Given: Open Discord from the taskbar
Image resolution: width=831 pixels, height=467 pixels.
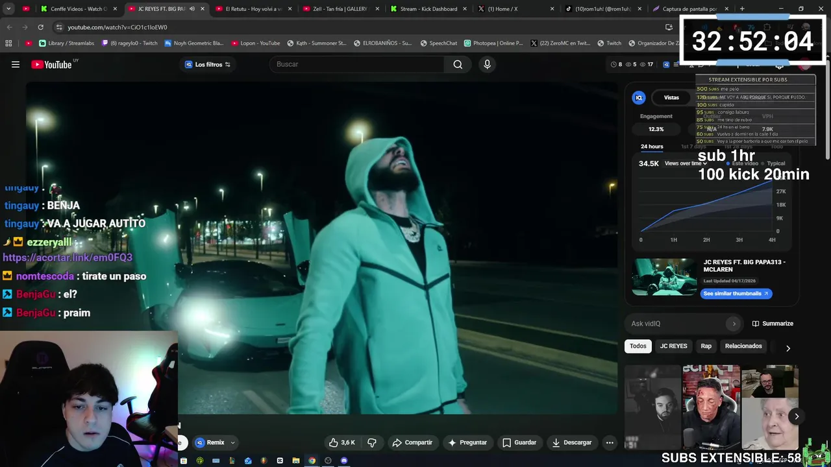Looking at the screenshot, I should (x=344, y=461).
